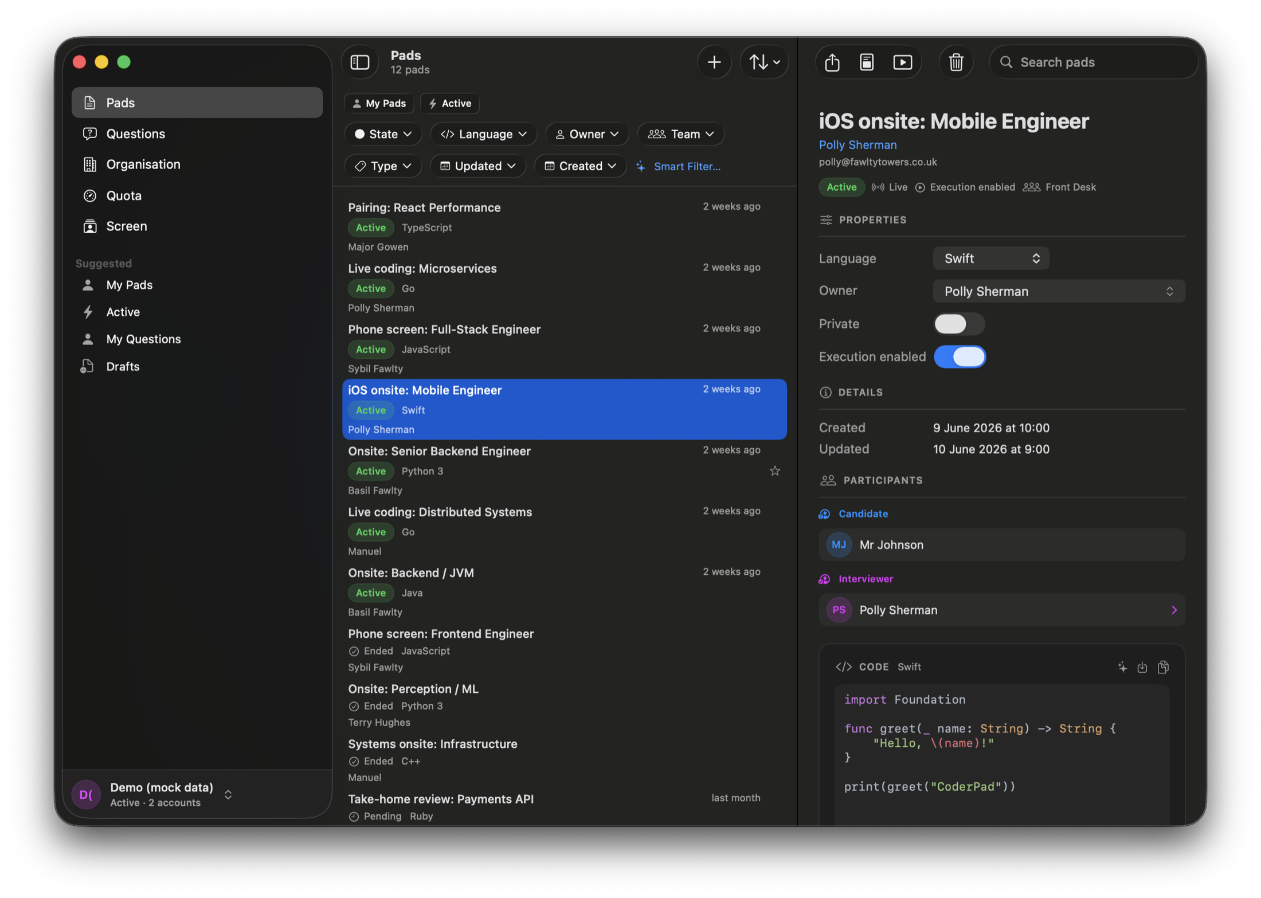Select Onsite: Backend / JVM pad

coord(564,592)
